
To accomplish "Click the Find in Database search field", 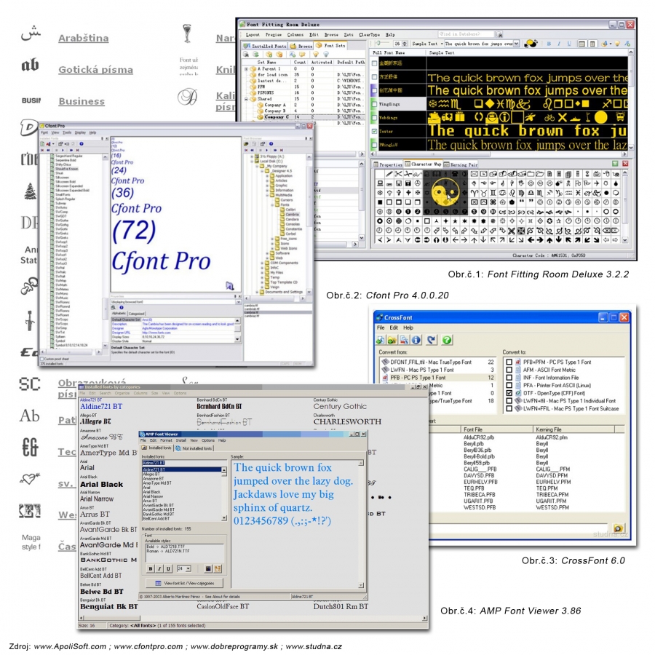I will (x=466, y=33).
